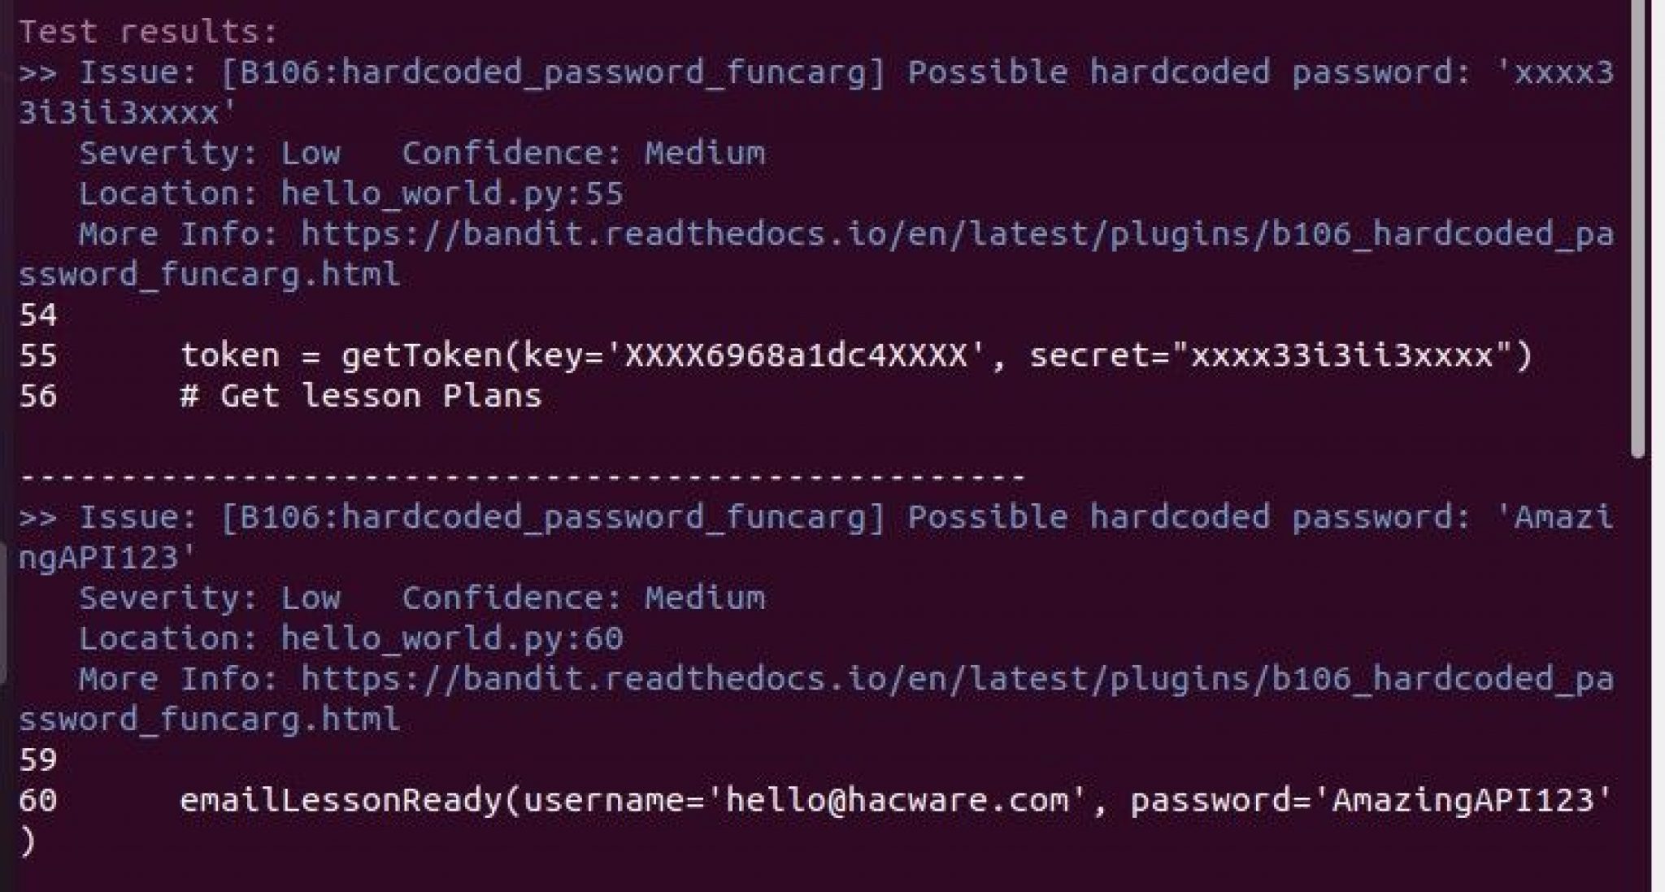Click location text hello_world.py:55
This screenshot has width=1665, height=892.
click(452, 194)
